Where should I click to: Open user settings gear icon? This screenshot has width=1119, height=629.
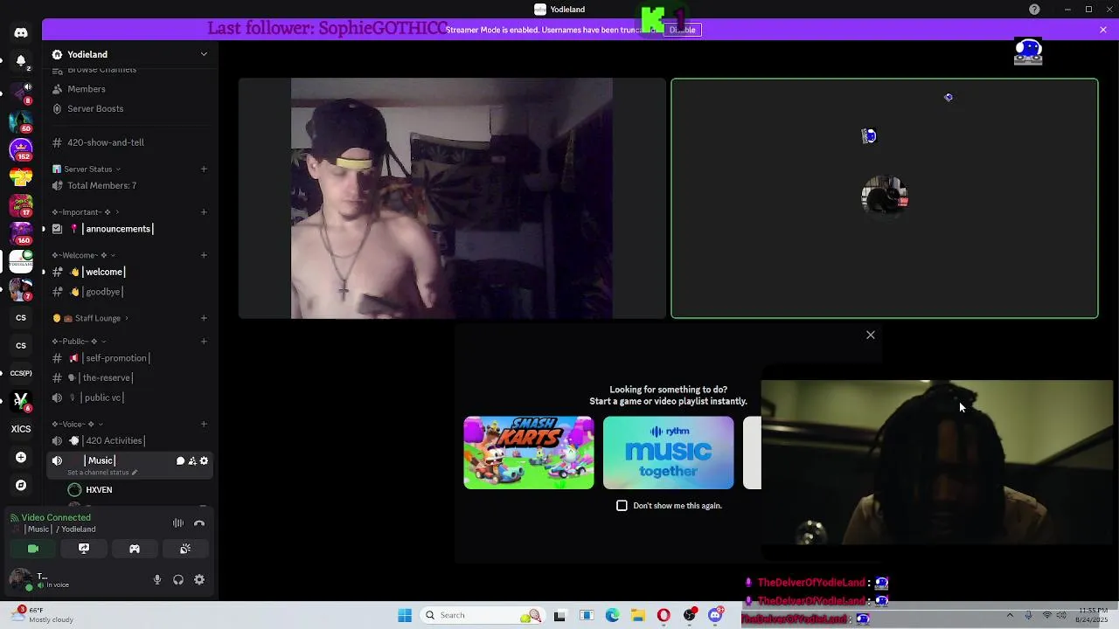point(199,579)
